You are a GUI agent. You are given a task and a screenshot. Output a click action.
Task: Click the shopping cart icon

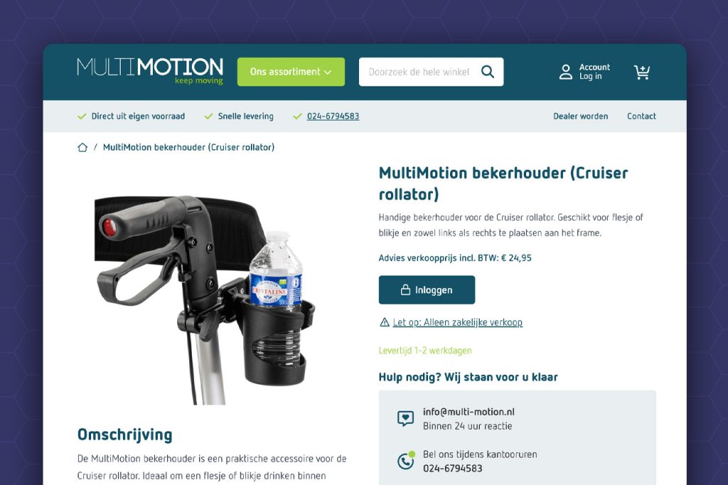(x=642, y=72)
